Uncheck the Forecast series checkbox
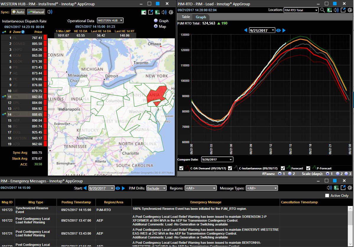The height and width of the screenshot is (247, 354). point(283,168)
